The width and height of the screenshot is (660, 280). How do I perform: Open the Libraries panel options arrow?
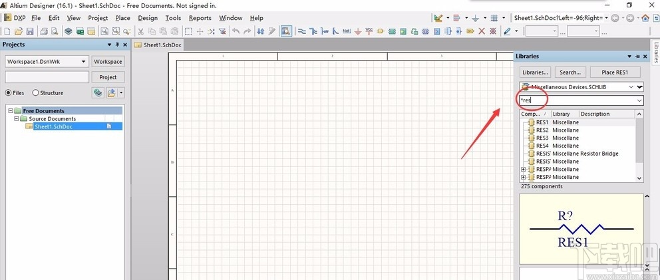click(629, 57)
